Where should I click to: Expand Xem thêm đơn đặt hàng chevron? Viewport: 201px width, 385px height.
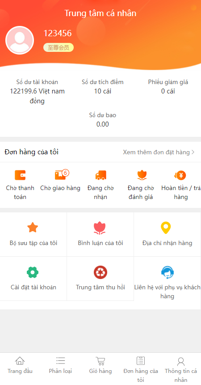click(193, 152)
